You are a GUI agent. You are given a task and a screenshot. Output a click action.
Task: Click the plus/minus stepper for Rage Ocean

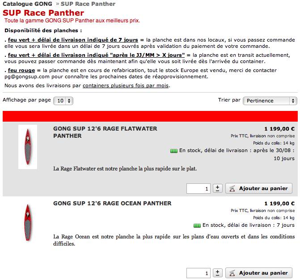[x=218, y=273]
